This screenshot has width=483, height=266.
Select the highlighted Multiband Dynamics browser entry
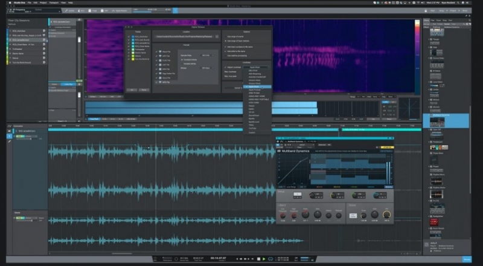pos(446,120)
